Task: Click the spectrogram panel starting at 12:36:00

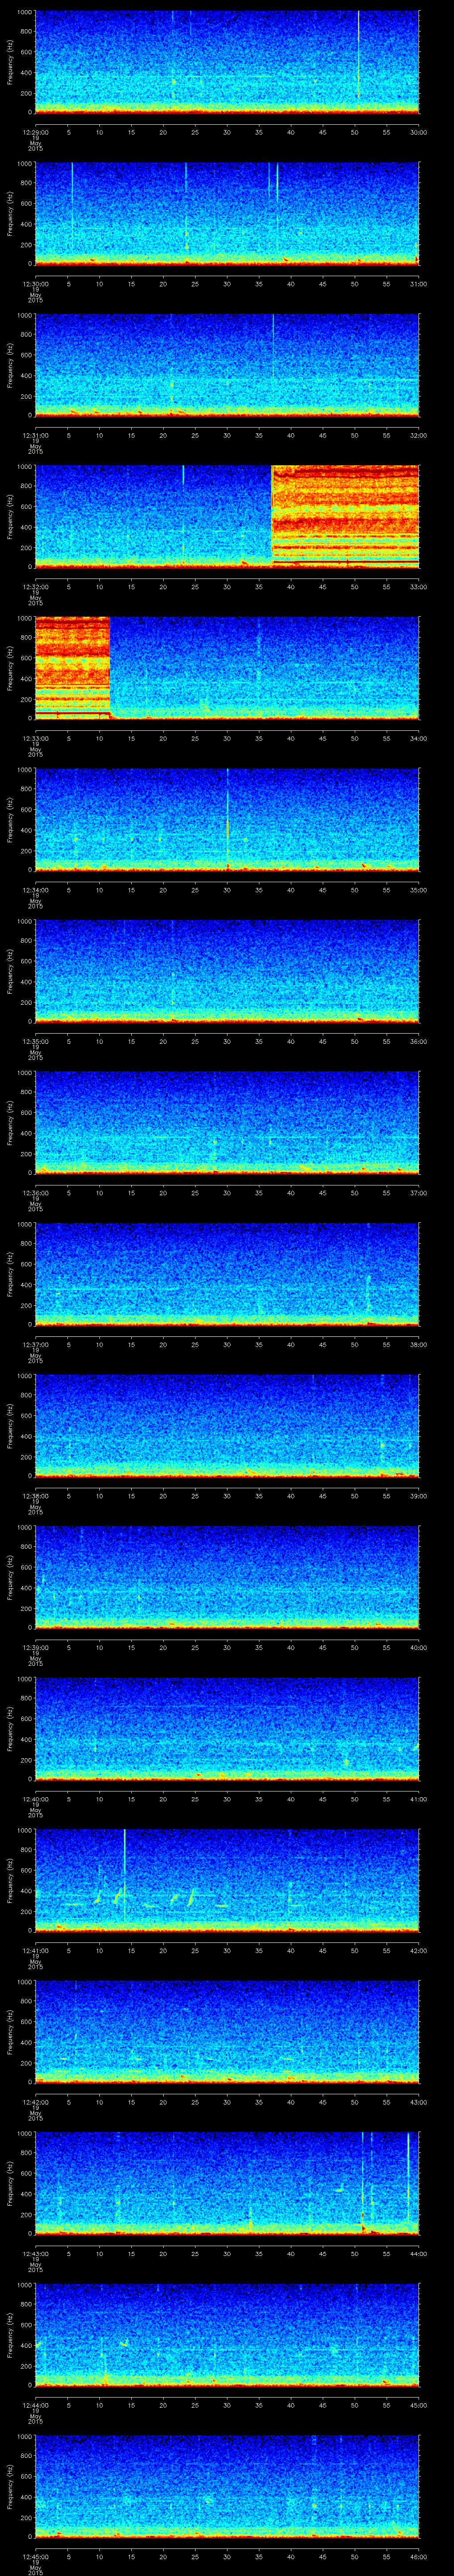Action: [227, 1123]
